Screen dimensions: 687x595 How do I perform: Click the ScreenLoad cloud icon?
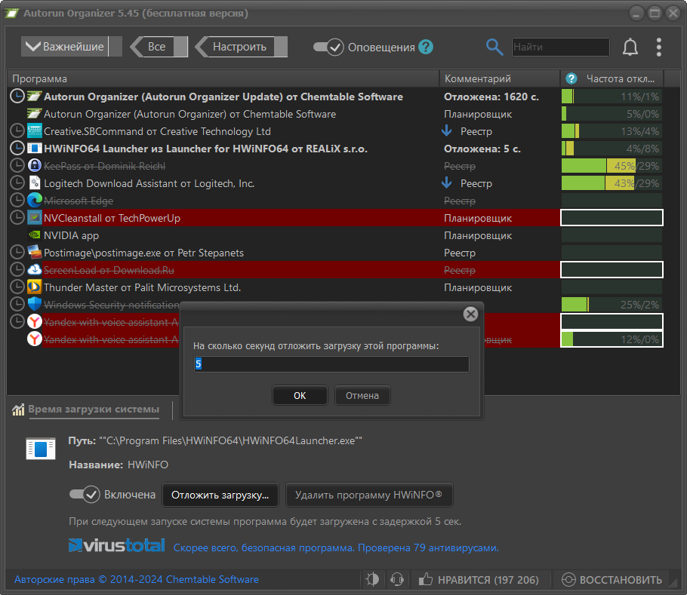35,269
